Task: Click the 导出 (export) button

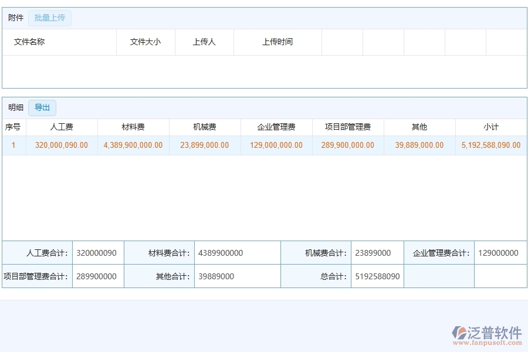Action: [42, 107]
